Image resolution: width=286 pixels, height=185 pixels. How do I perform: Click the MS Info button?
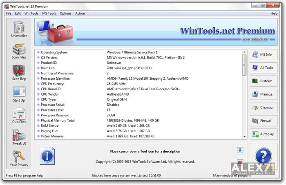[x=264, y=54]
